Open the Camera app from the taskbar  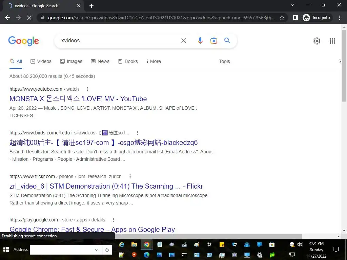tap(234, 255)
